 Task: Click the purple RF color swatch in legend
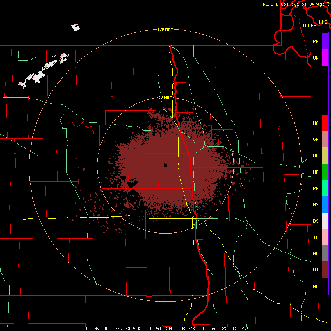pyautogui.click(x=325, y=41)
